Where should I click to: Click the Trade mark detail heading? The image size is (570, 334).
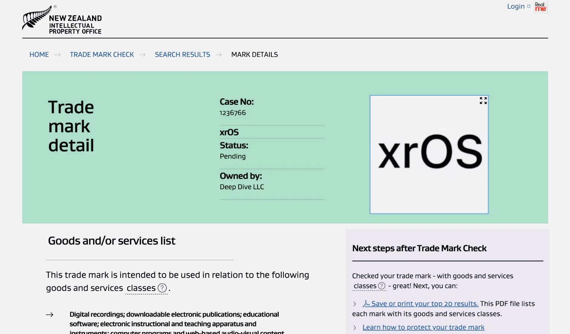(x=71, y=126)
